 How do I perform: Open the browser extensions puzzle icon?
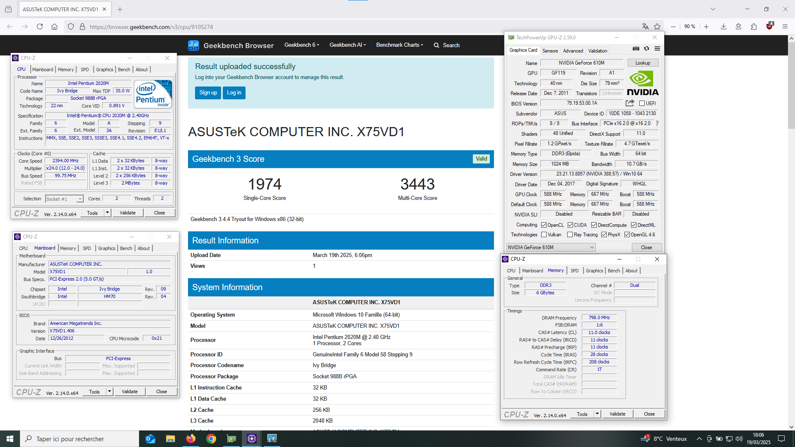[754, 26]
